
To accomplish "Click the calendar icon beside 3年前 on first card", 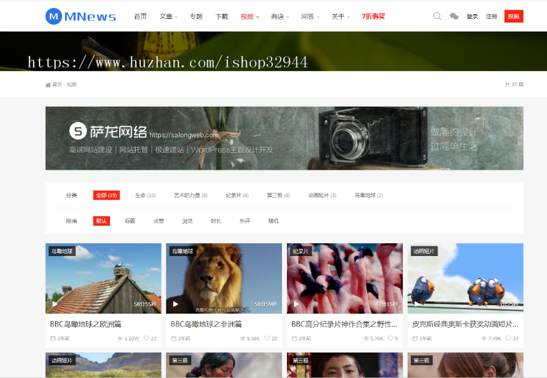I will pos(52,339).
